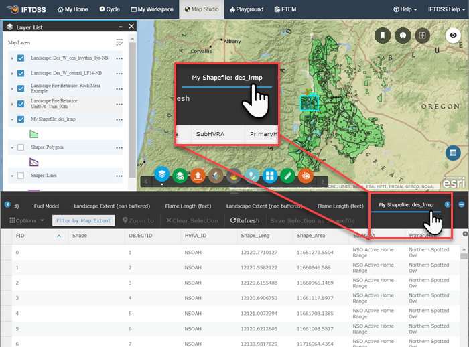Open options for Des_W_cen_hvythin_1yr-NB layer

coord(119,58)
